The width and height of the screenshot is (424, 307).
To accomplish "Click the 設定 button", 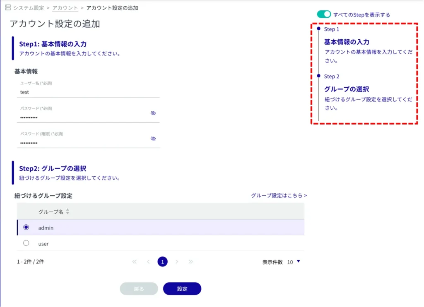I will point(182,289).
